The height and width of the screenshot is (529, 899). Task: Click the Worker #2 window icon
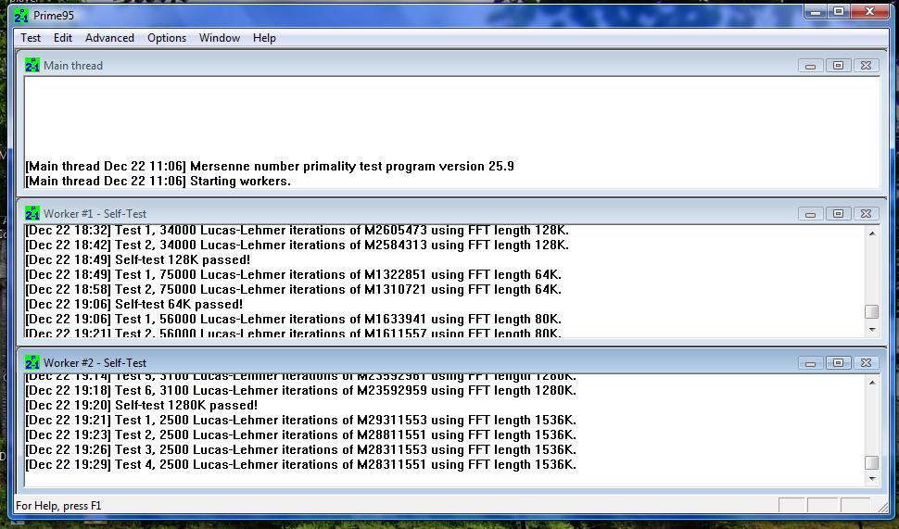[x=32, y=363]
